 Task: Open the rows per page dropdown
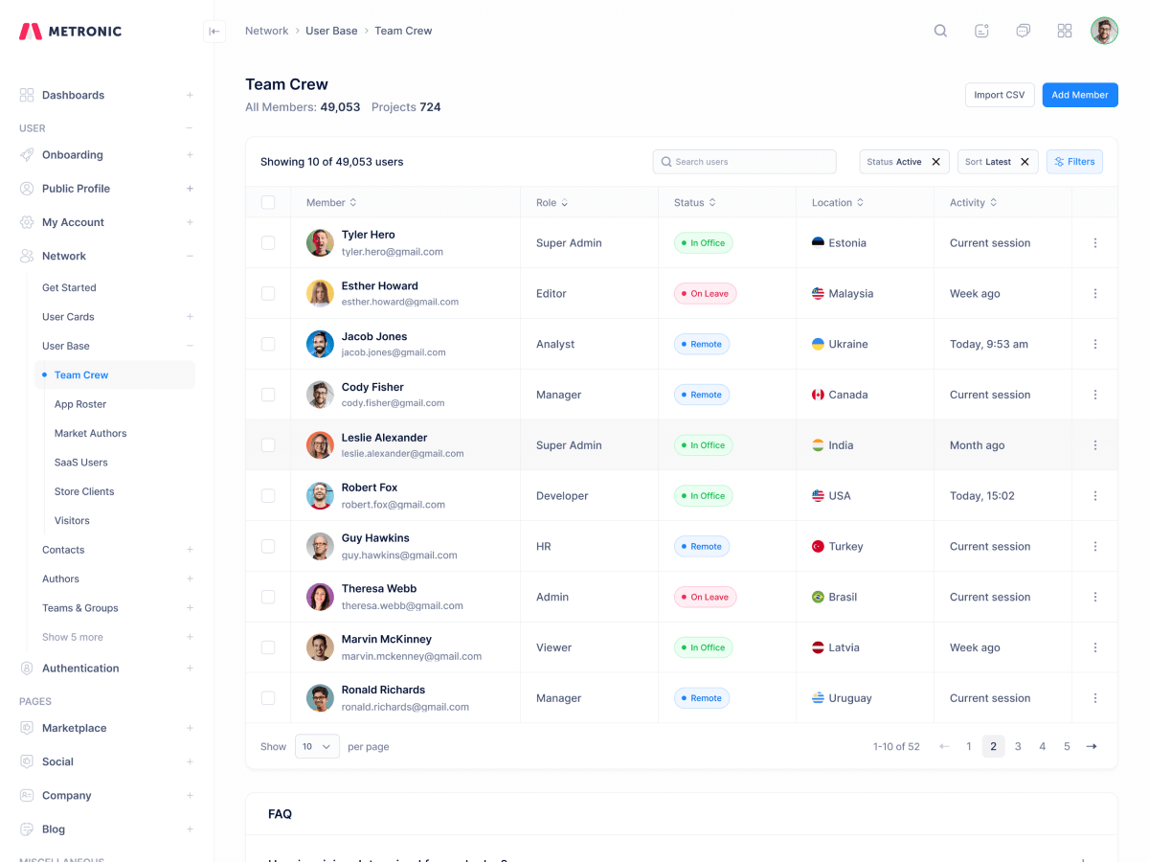pyautogui.click(x=317, y=746)
